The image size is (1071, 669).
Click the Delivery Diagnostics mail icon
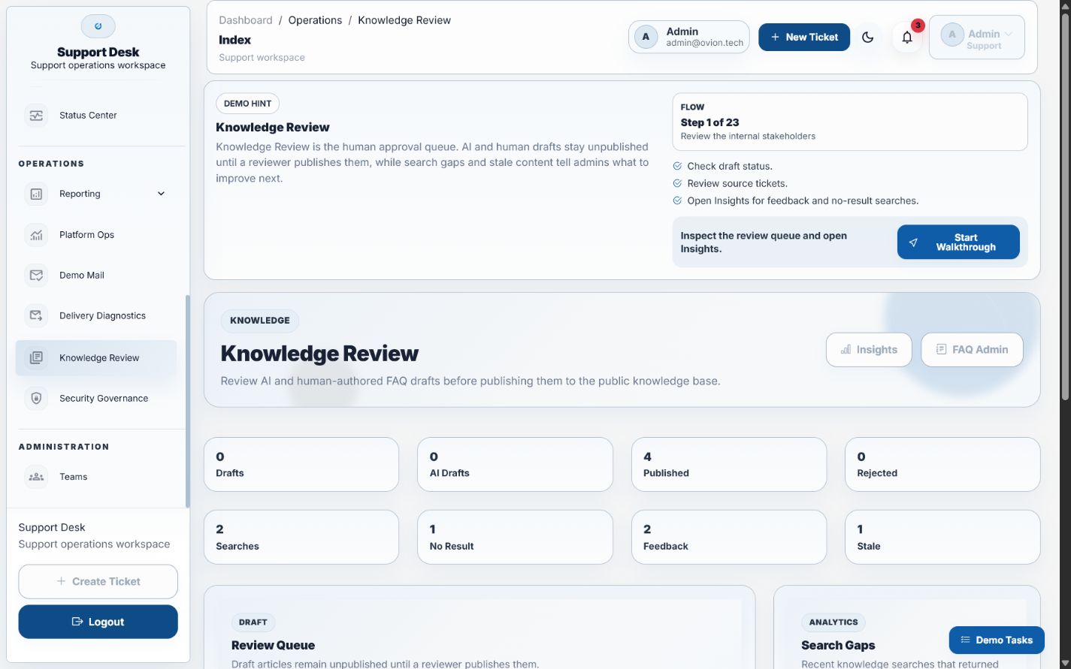pos(36,316)
